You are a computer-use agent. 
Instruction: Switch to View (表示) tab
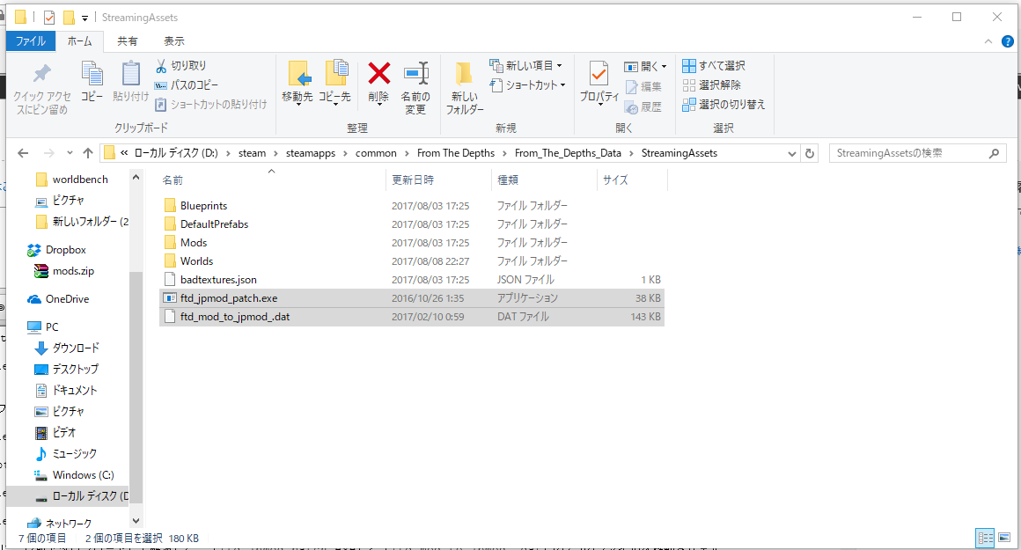coord(174,41)
